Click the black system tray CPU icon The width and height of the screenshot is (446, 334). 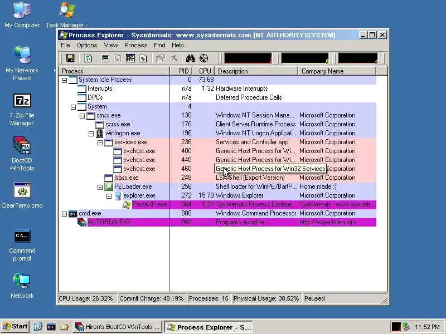pos(396,327)
